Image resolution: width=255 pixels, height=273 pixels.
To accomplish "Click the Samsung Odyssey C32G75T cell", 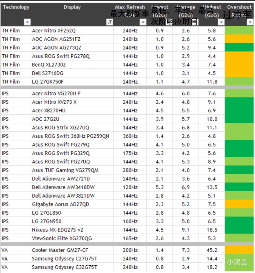I will tap(72, 267).
